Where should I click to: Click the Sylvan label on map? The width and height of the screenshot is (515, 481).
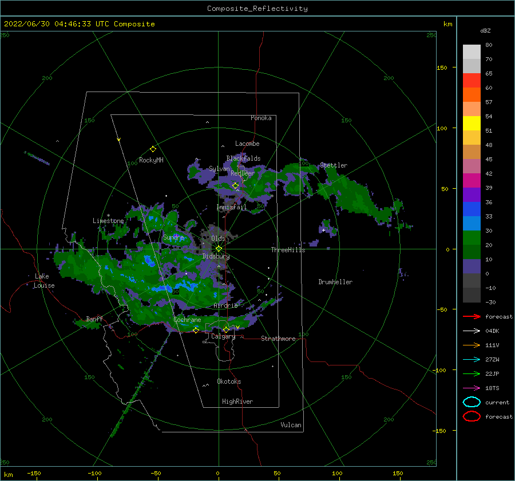[x=219, y=169]
